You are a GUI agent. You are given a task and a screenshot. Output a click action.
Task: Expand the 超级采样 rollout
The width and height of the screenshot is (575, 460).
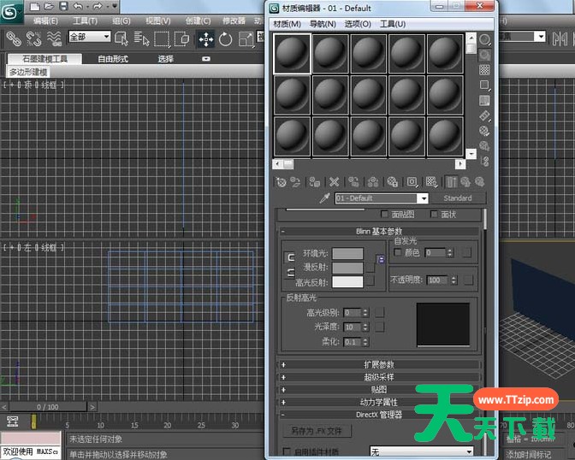click(378, 377)
